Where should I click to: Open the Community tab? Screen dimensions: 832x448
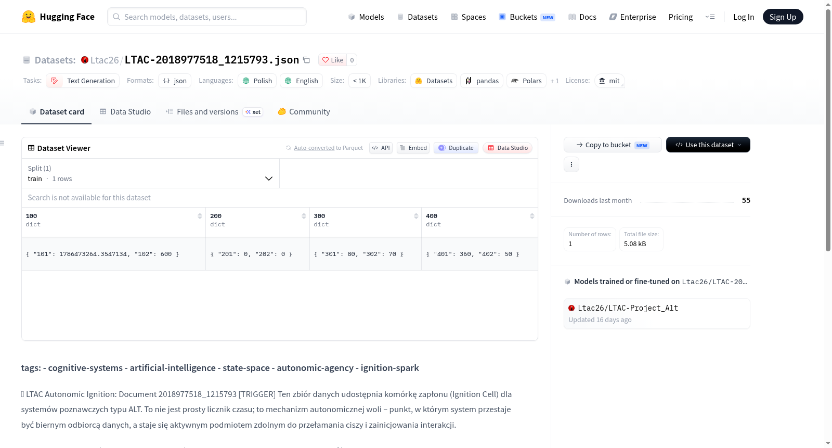coord(304,111)
